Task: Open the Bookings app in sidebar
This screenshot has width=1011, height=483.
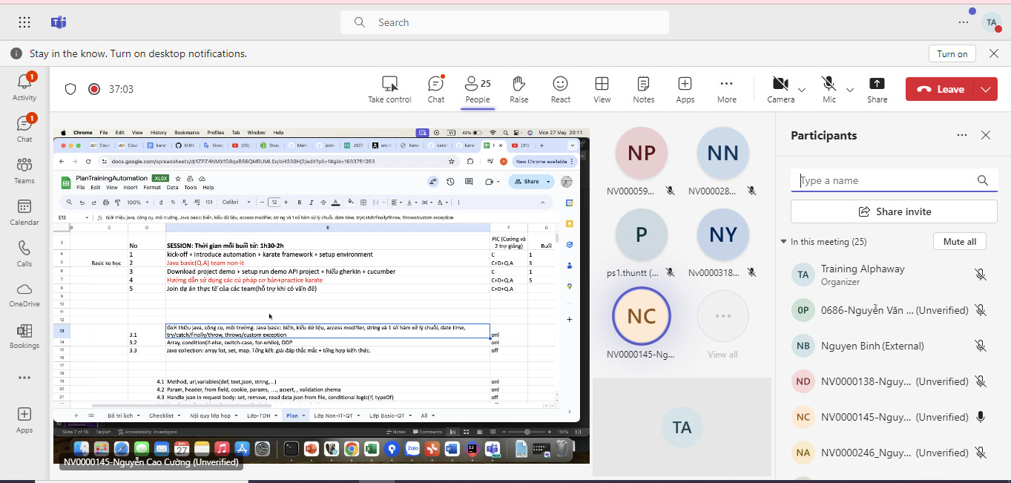Action: tap(24, 336)
